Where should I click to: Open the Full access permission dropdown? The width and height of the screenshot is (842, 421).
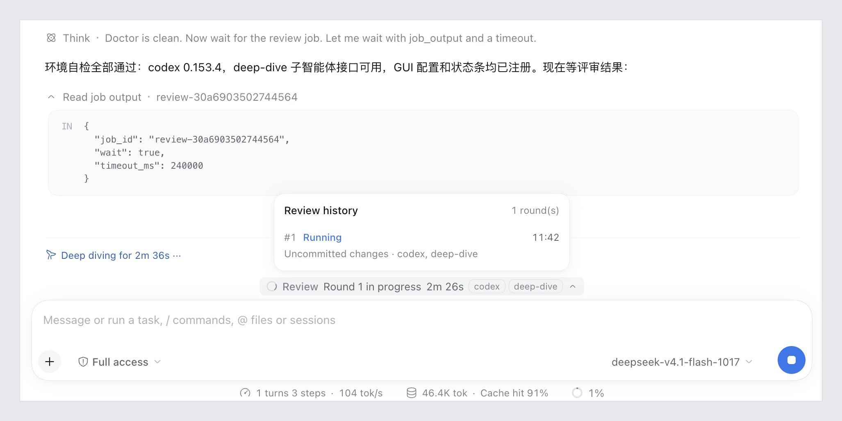pyautogui.click(x=119, y=362)
